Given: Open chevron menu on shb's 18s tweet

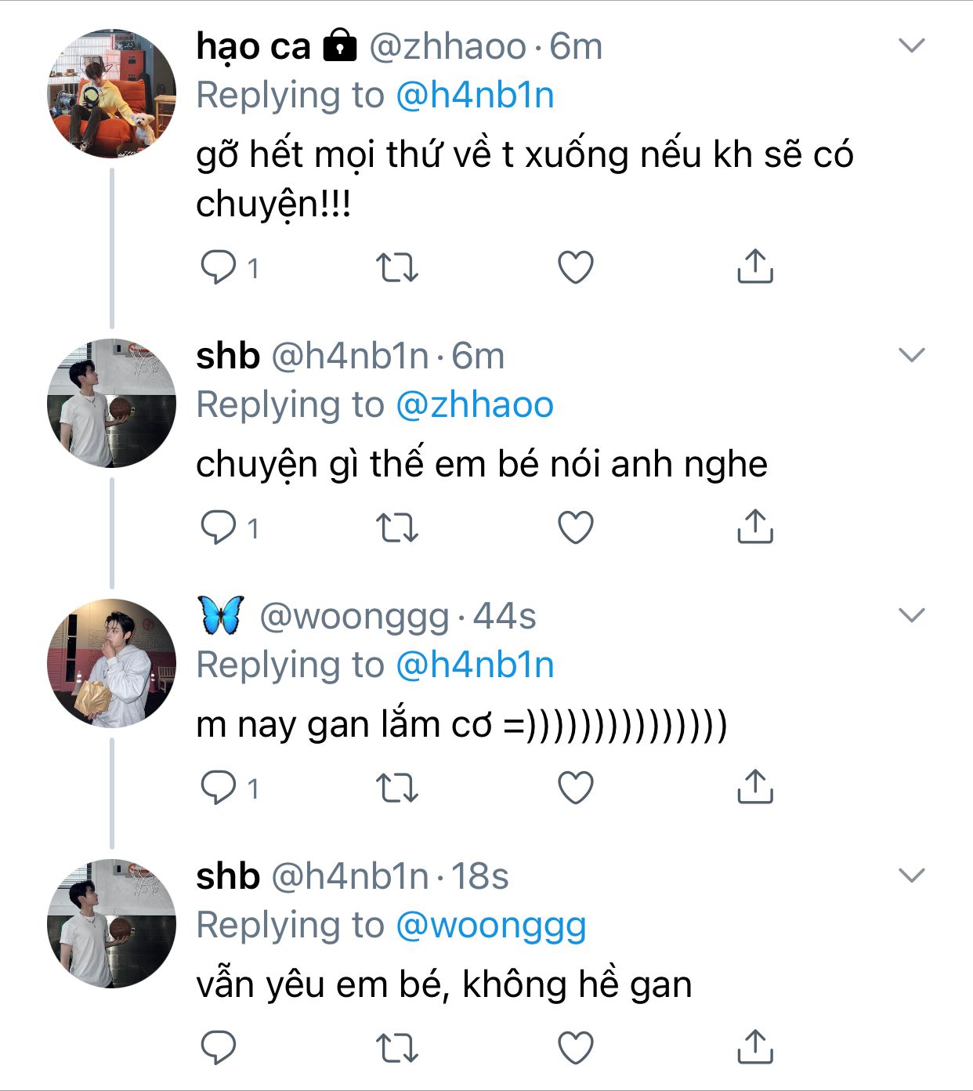Looking at the screenshot, I should click(912, 875).
